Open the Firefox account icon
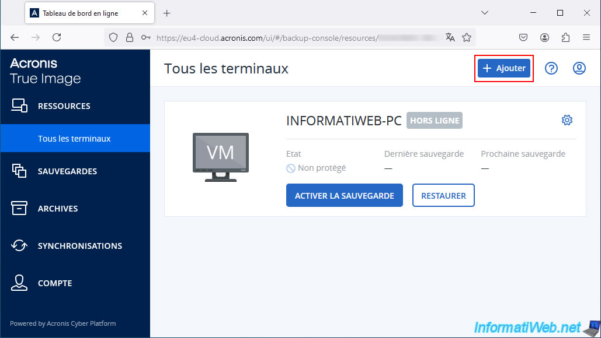The height and width of the screenshot is (338, 601). pos(544,37)
